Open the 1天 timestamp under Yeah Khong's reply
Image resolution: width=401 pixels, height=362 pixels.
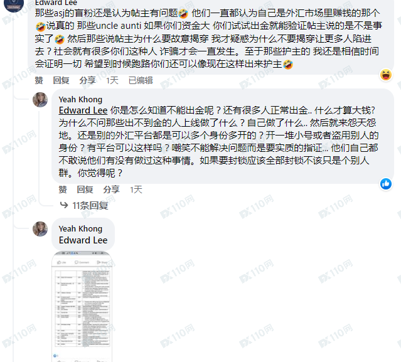click(x=136, y=189)
